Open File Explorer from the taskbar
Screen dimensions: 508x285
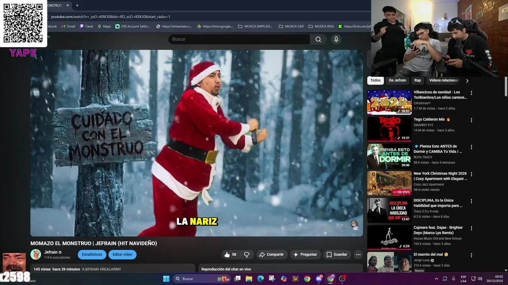(249, 279)
